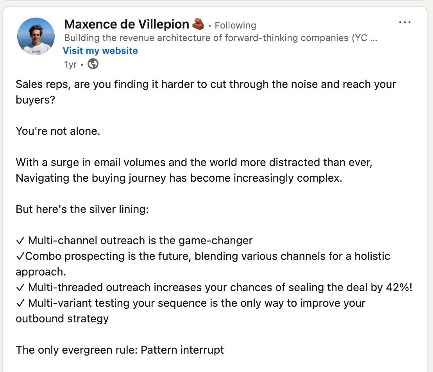This screenshot has width=433, height=372.
Task: Click the Sales reps opening sentence
Action: 206,92
